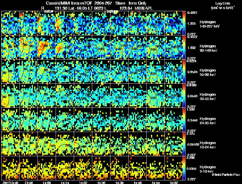Click the 14:38 time label

(x=119, y=183)
